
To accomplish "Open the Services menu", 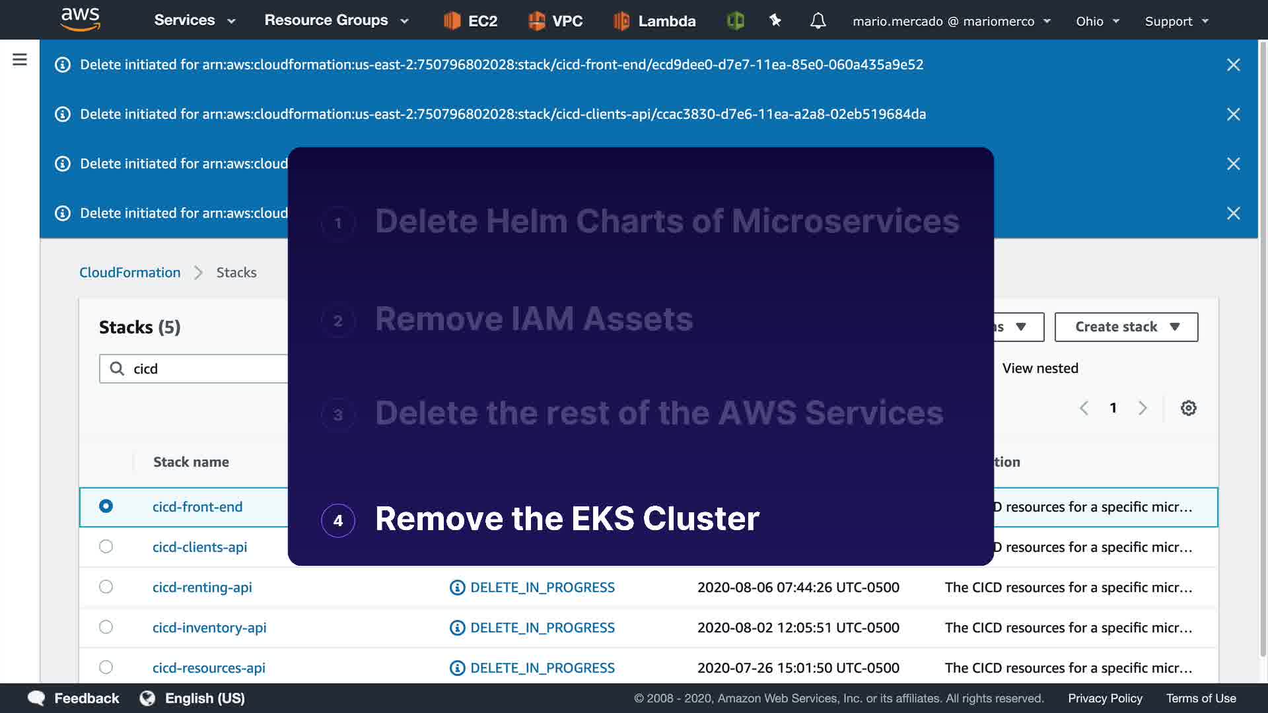I will coord(194,20).
